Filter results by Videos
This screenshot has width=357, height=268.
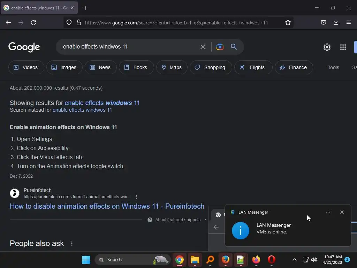(26, 67)
